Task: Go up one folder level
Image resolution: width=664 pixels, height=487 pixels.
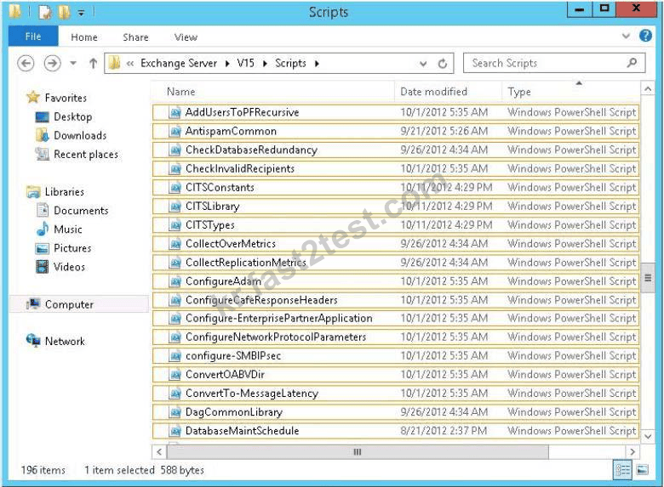Action: [x=93, y=64]
